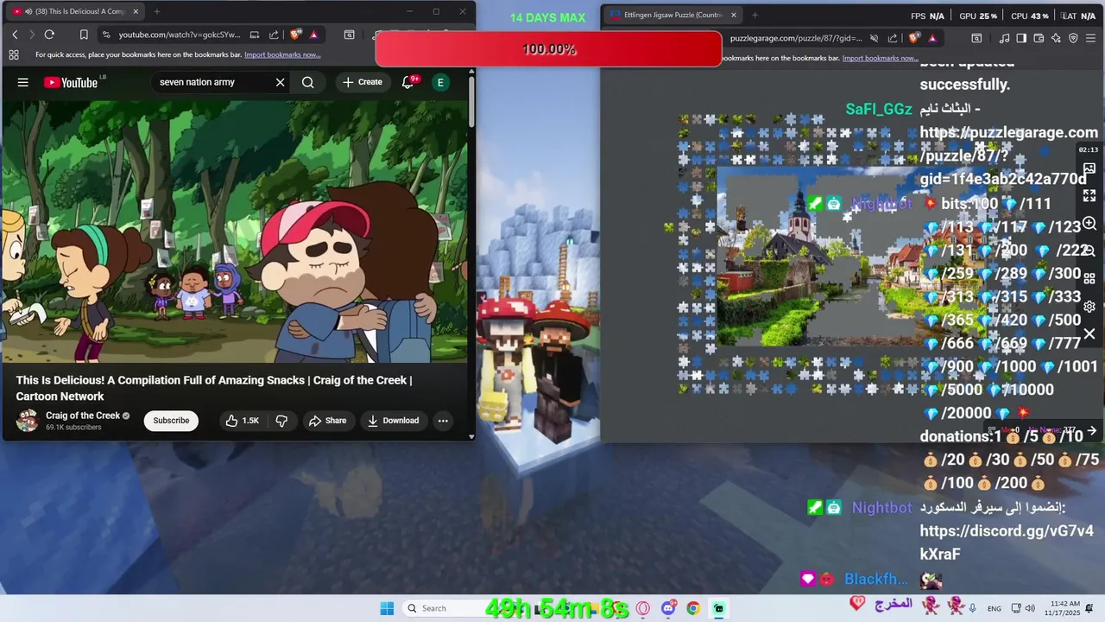The image size is (1105, 622).
Task: Click the puzzlegarage address bar URL
Action: [796, 38]
